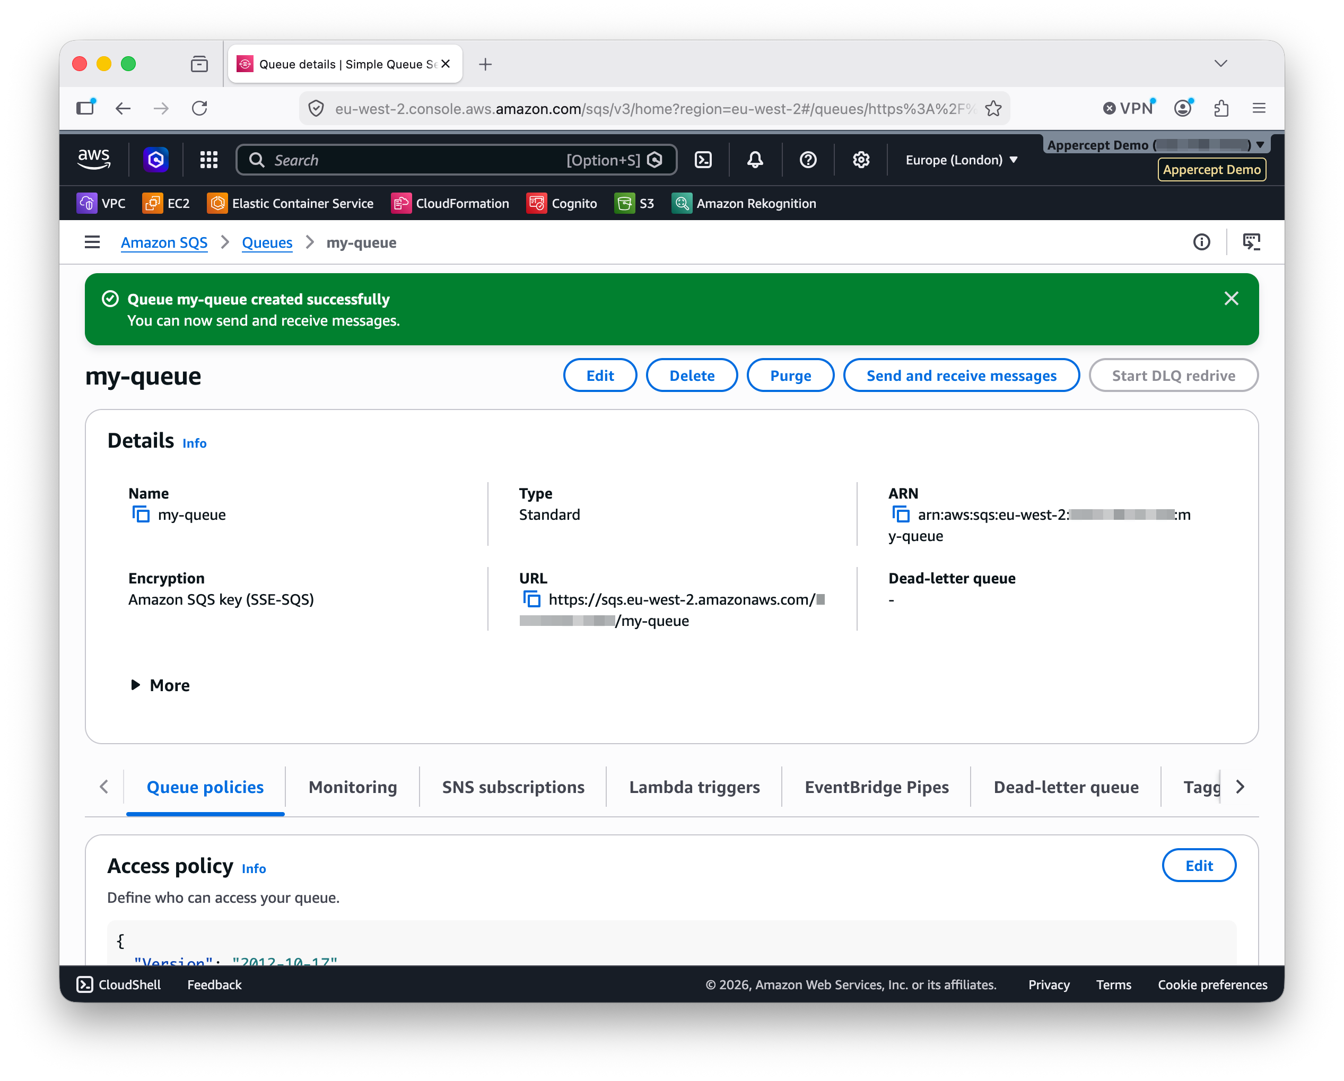
Task: Focus the AWS console search field
Action: coord(456,160)
